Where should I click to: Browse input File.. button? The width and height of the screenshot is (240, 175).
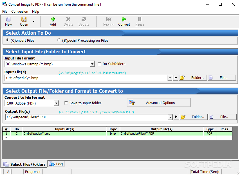[x=222, y=78]
